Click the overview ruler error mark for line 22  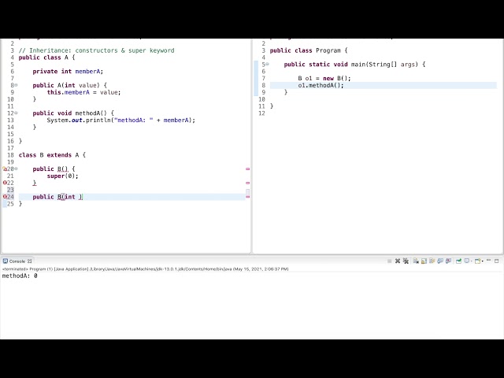point(247,183)
